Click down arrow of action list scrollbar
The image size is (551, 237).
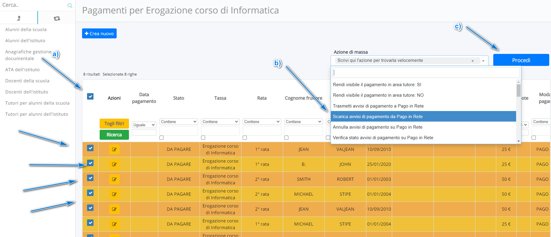[x=518, y=141]
